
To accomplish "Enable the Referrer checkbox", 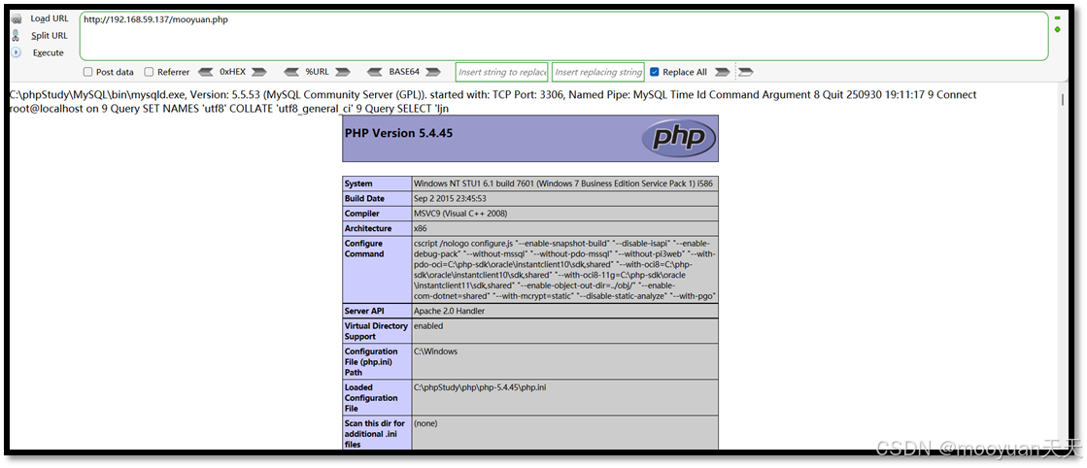I will [149, 72].
